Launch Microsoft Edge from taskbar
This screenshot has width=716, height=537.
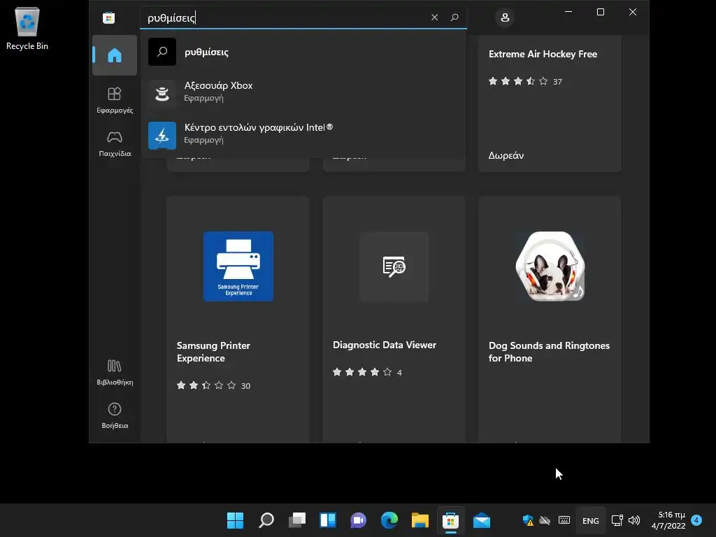point(389,520)
